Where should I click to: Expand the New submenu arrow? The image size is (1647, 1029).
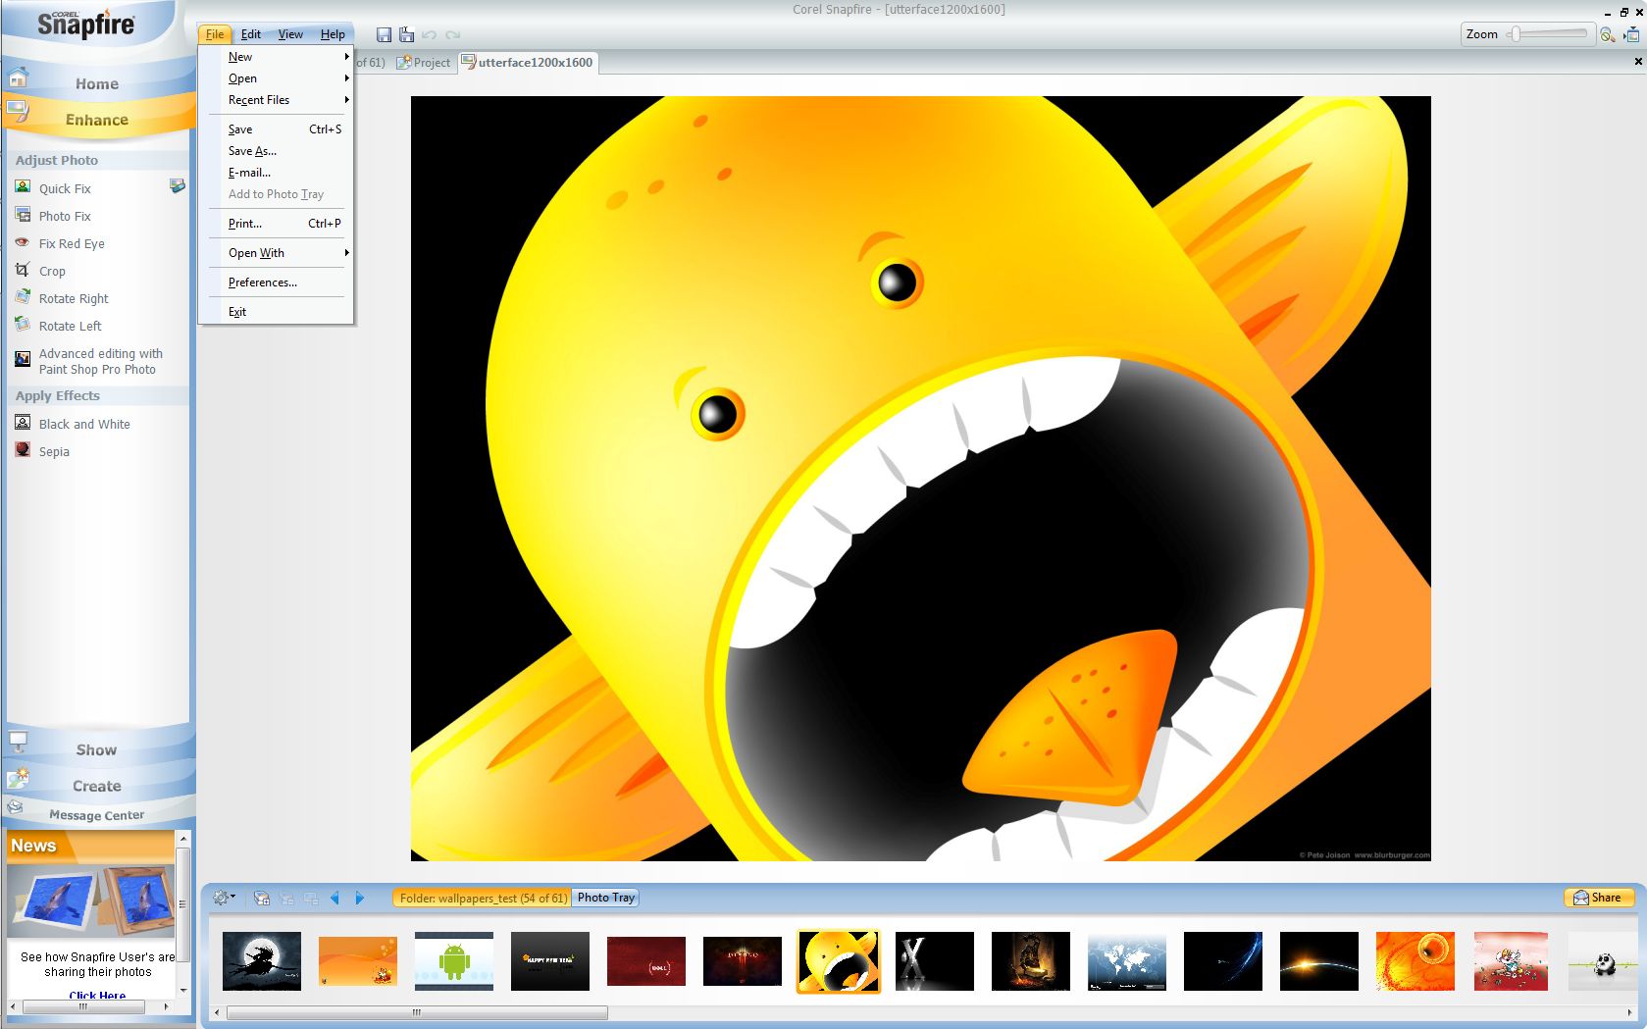346,57
